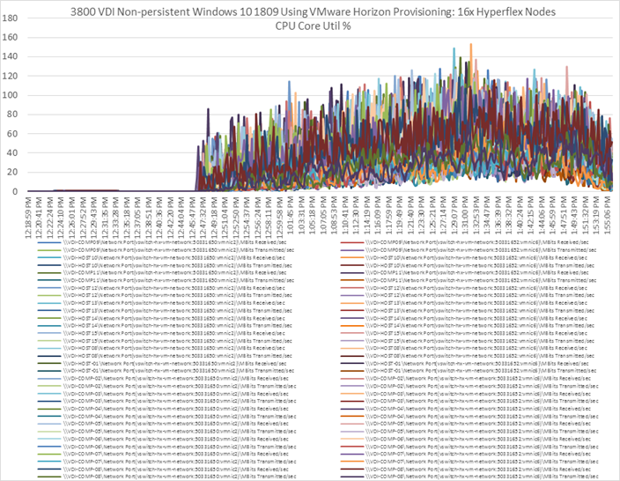Click the y-axis label 20
Viewport: 620px width, 481px height.
pyautogui.click(x=12, y=172)
